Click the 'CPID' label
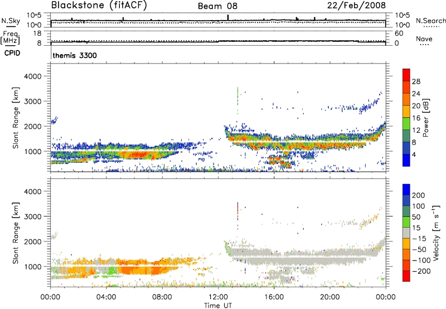This screenshot has height=309, width=446. point(12,53)
